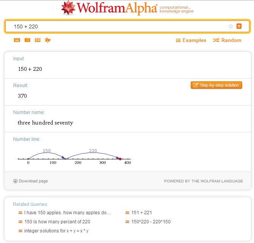Open related query I have 150 apples
This screenshot has width=254, height=243.
tap(67, 213)
